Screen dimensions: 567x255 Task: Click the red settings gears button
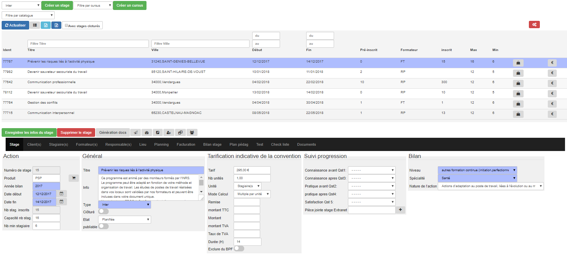click(x=534, y=25)
